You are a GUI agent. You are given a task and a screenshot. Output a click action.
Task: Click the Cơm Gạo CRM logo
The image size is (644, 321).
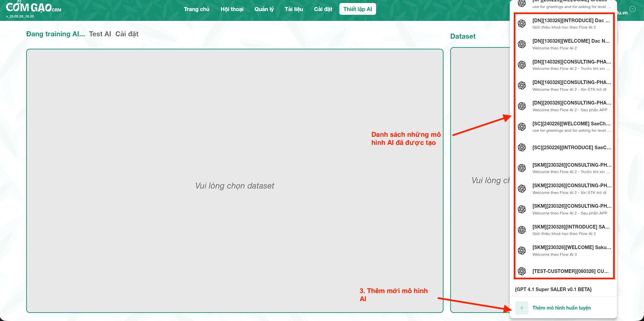click(34, 7)
